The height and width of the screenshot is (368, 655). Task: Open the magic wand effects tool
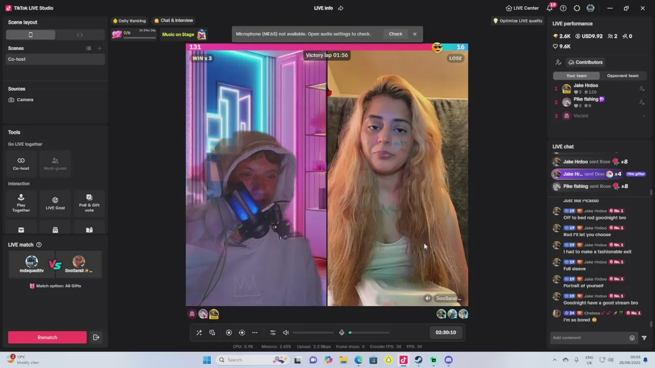click(199, 333)
